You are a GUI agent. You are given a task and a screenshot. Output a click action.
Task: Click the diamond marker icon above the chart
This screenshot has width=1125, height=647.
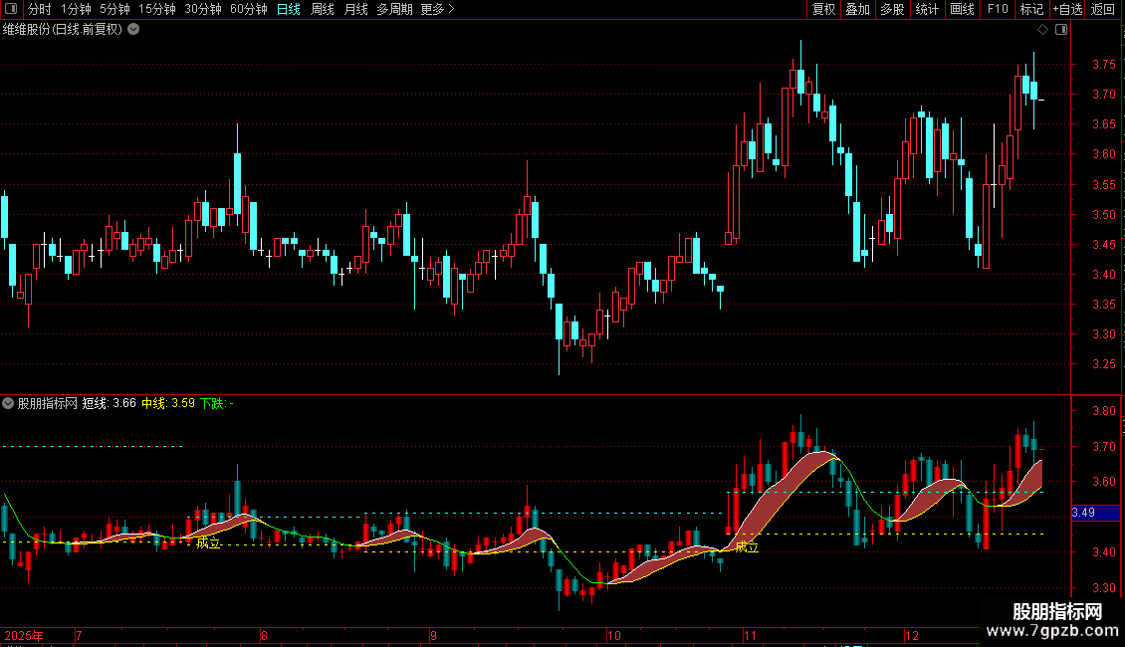pyautogui.click(x=1043, y=30)
